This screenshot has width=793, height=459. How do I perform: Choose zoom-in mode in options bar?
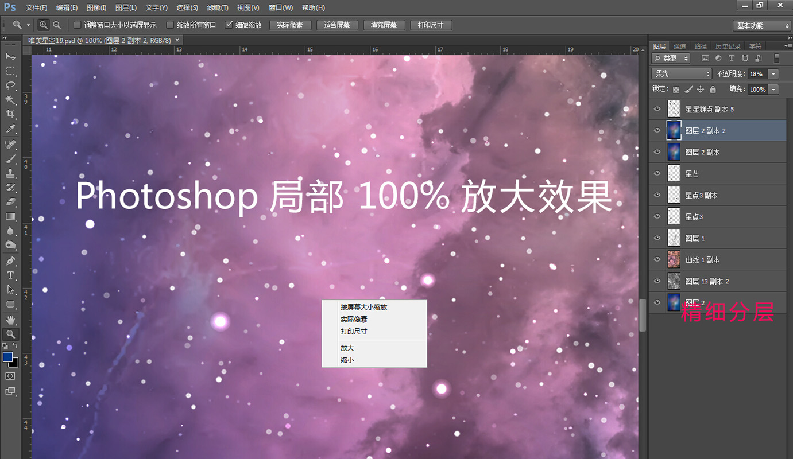point(44,25)
